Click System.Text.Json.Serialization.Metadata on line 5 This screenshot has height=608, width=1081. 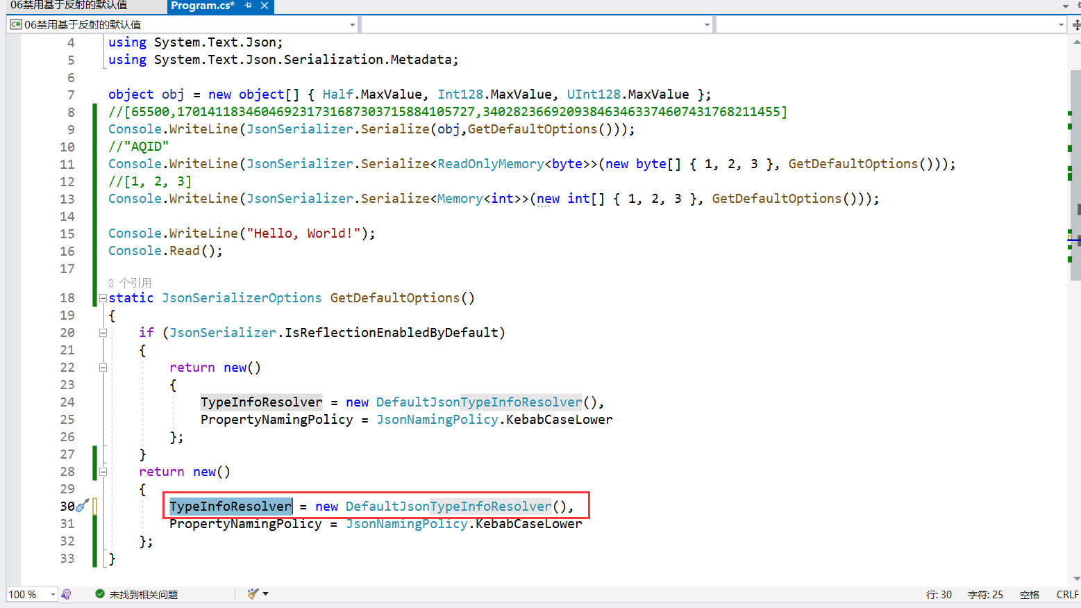(303, 60)
